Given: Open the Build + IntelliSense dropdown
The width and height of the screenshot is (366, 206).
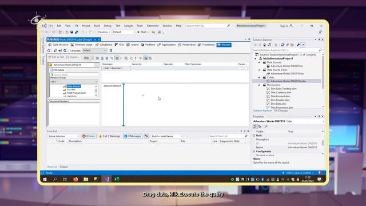Looking at the screenshot, I should click(x=166, y=136).
